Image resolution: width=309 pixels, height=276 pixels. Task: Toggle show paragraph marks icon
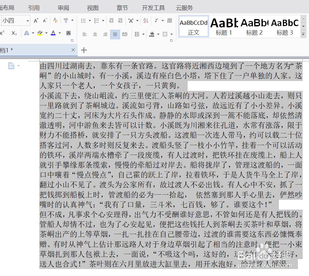click(x=157, y=20)
